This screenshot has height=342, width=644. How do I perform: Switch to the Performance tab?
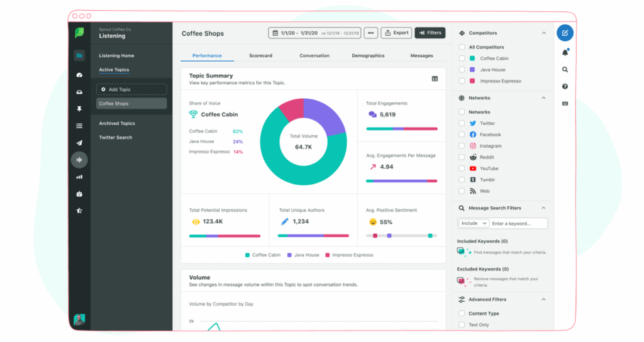pos(207,56)
